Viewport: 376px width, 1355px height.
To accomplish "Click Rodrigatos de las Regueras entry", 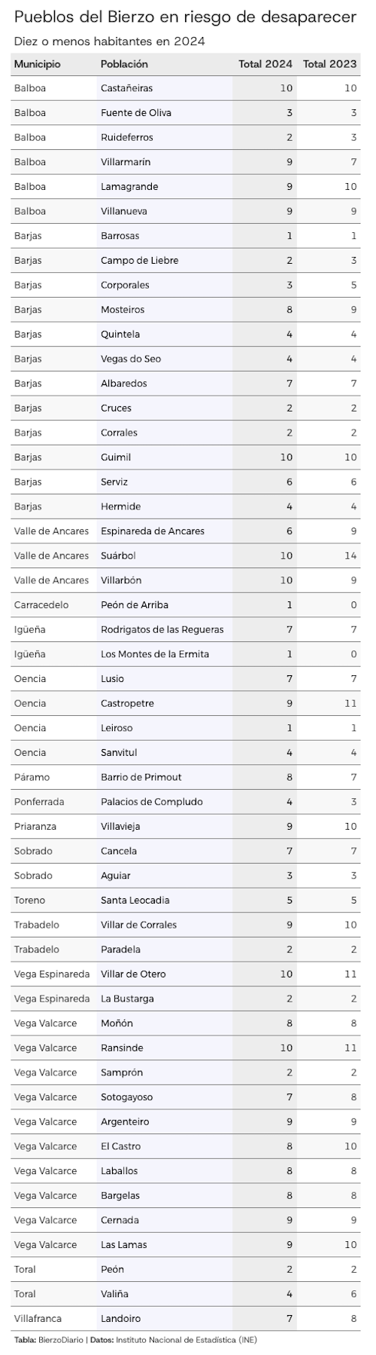I will (x=162, y=630).
